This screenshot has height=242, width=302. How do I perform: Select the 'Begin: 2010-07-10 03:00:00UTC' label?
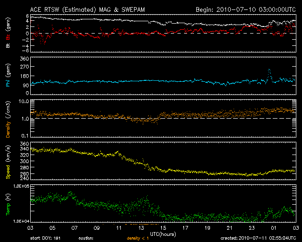click(x=246, y=9)
